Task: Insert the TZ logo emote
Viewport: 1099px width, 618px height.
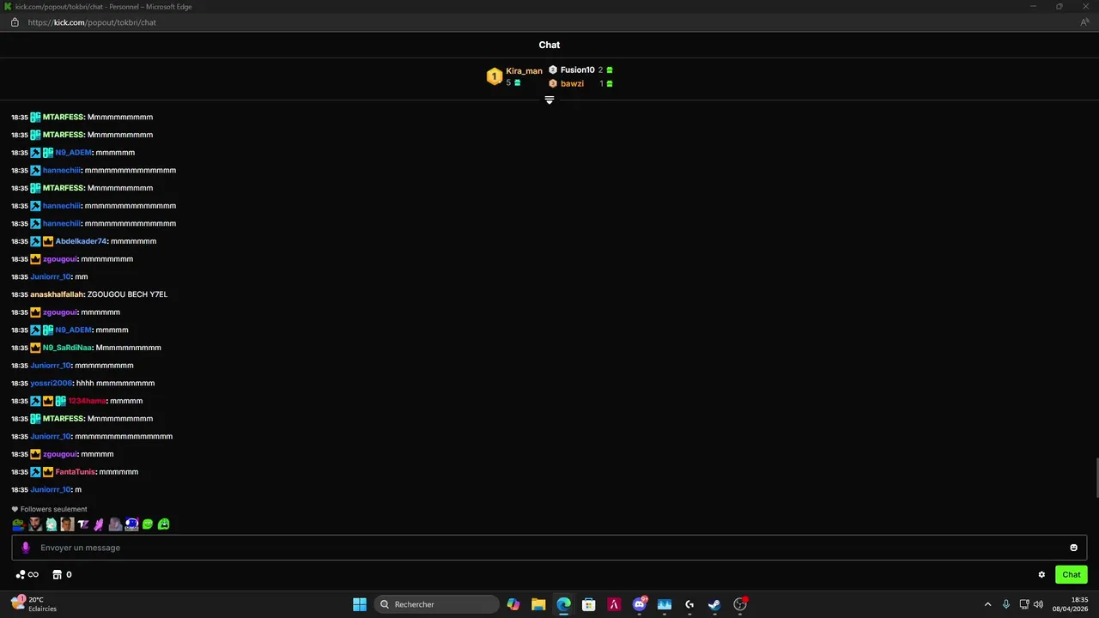Action: [x=83, y=524]
